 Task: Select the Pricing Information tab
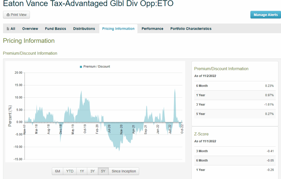coord(118,29)
